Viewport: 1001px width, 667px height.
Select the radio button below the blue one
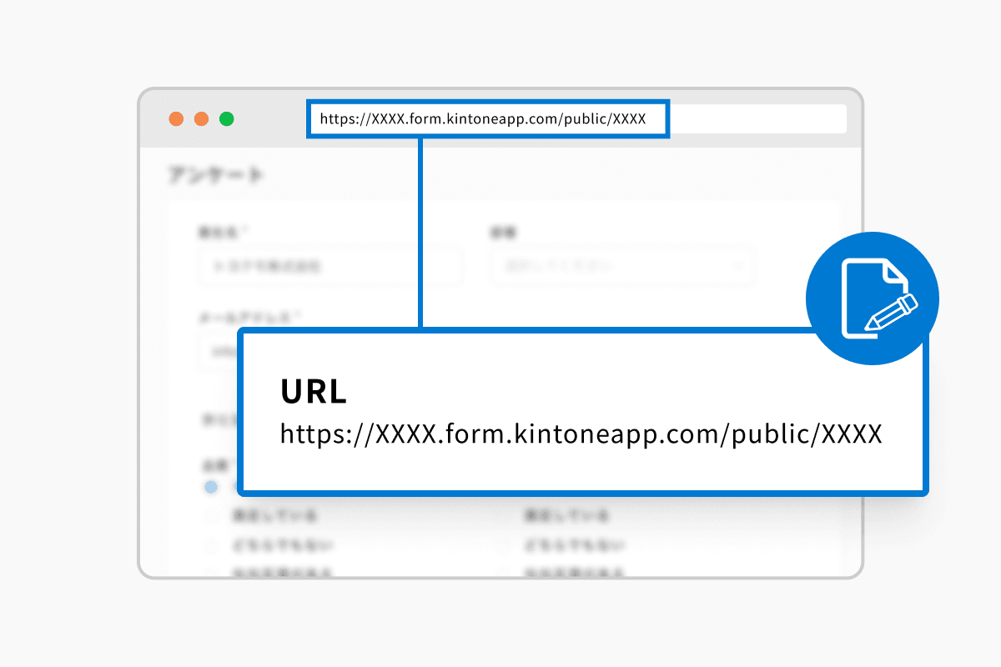[211, 517]
